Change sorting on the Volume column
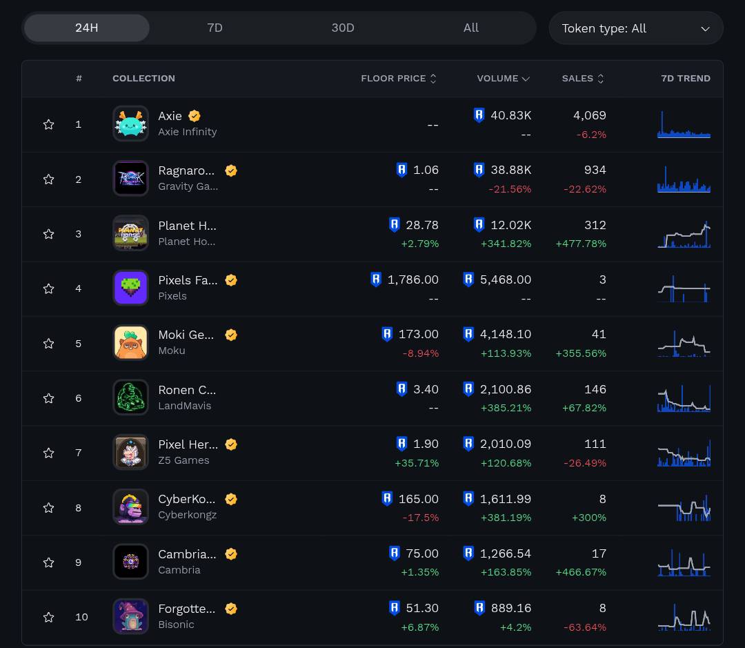The image size is (745, 648). pyautogui.click(x=503, y=78)
